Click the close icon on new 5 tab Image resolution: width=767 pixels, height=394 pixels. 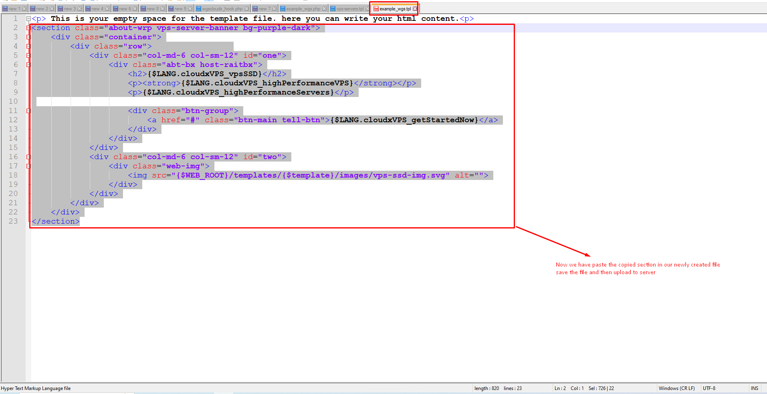click(190, 9)
